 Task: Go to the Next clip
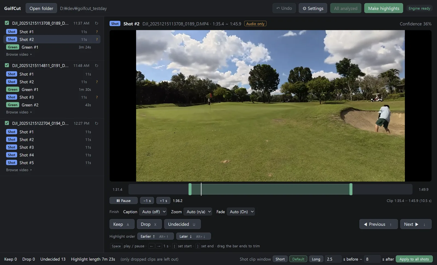pos(416,224)
